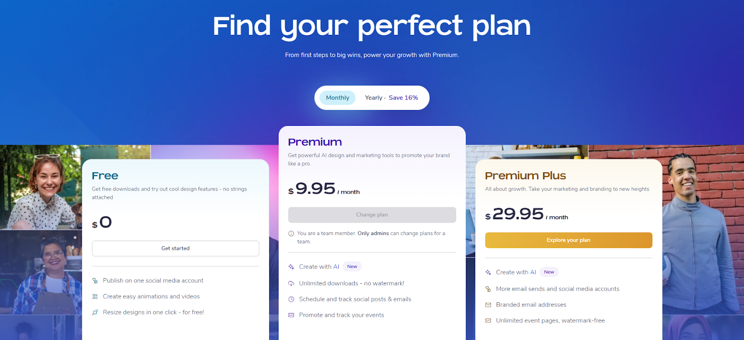Image resolution: width=744 pixels, height=340 pixels.
Task: Click the branded email addresses envelope icon
Action: click(488, 304)
